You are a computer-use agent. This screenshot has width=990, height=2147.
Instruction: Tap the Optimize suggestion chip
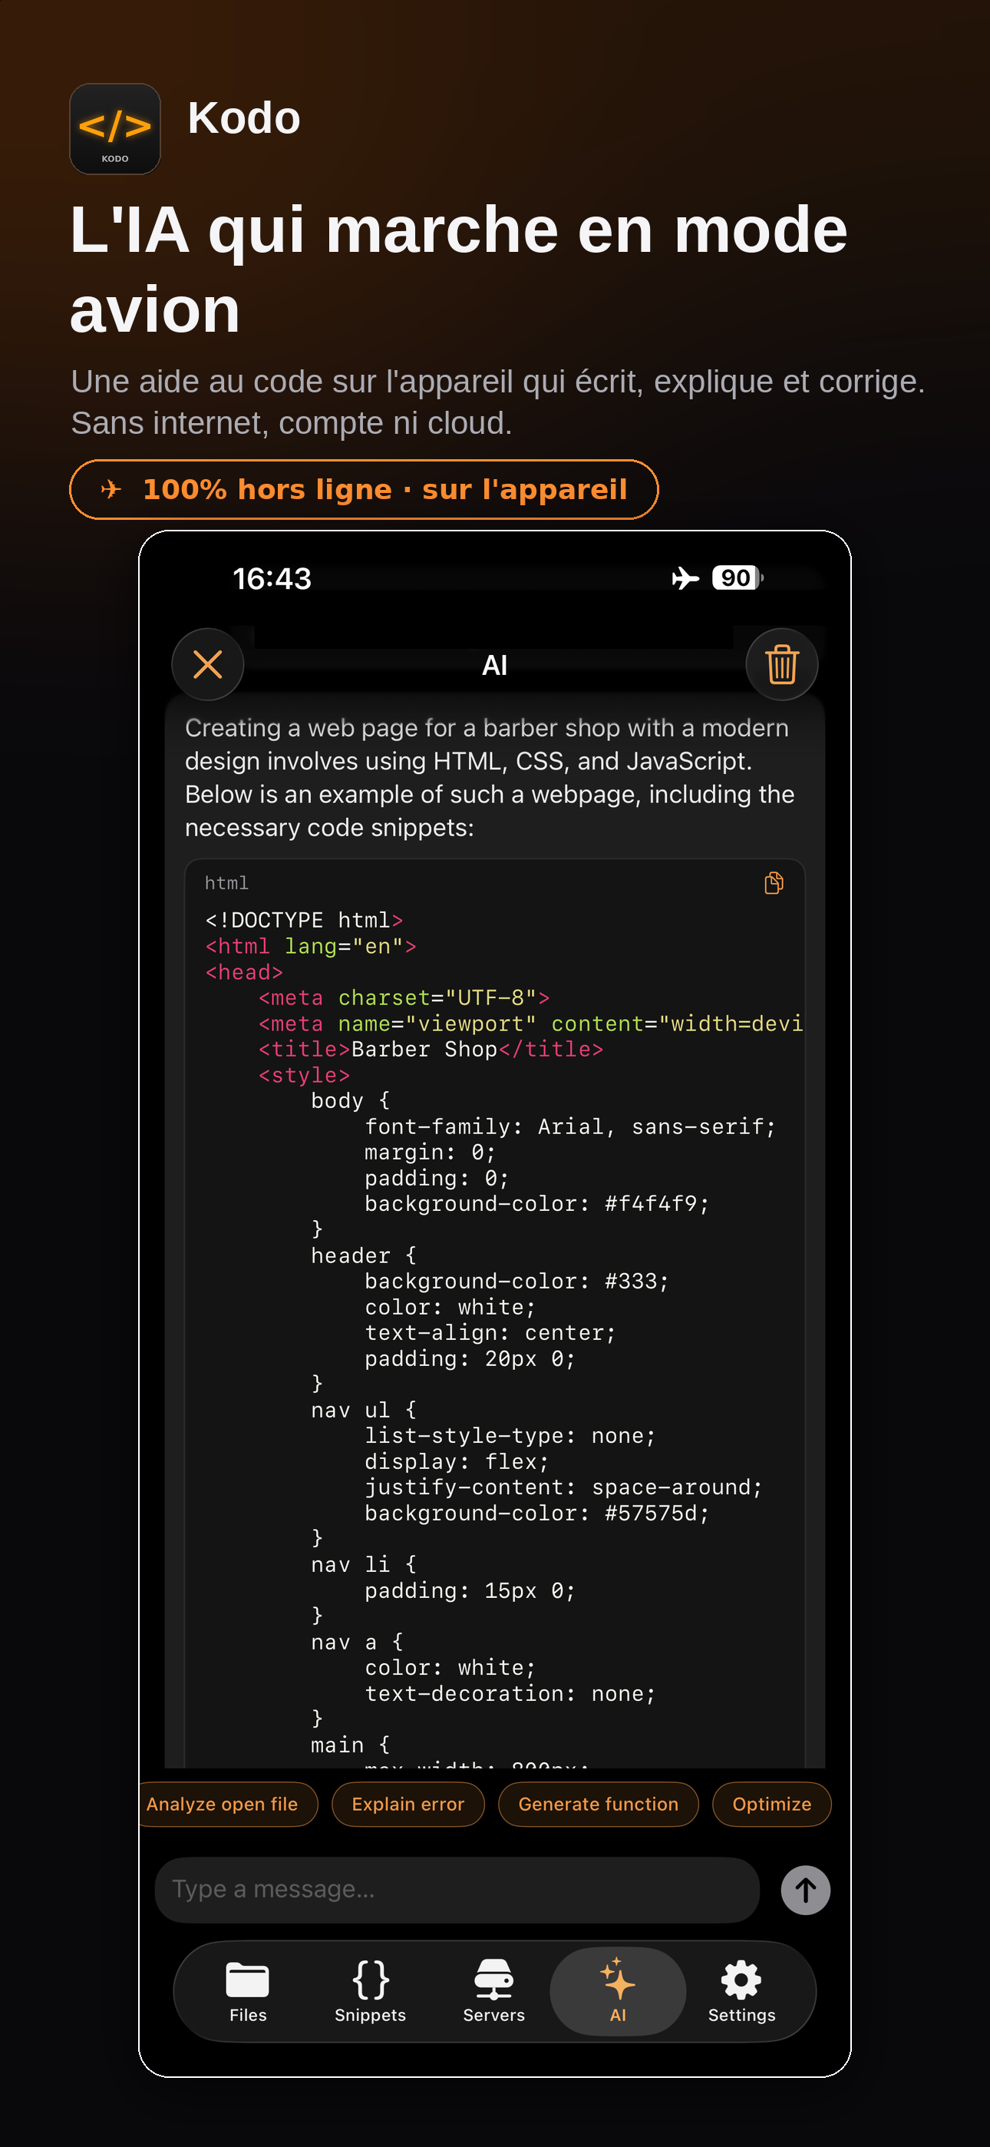[x=772, y=1805]
